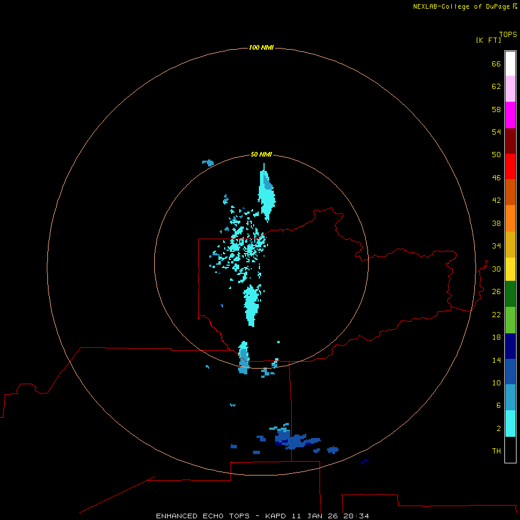The height and width of the screenshot is (520, 520).
Task: Select the light steel-blue legend swatch
Action: pos(510,398)
